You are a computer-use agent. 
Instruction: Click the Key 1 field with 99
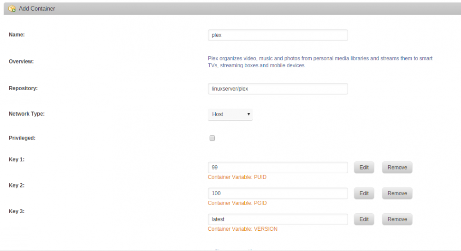click(x=278, y=167)
